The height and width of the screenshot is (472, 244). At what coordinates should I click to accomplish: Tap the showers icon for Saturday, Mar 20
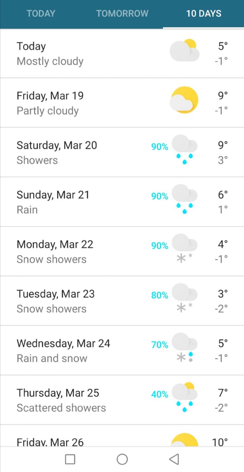coord(184,149)
